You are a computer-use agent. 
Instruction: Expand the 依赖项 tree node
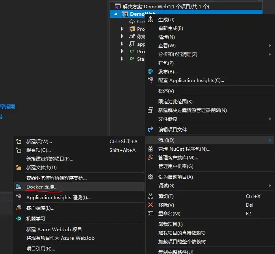[x=122, y=36]
